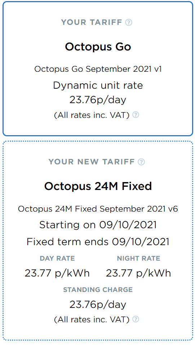Image resolution: width=195 pixels, height=345 pixels.
Task: Click VAT help icon in Octopus Go card
Action: (x=136, y=115)
